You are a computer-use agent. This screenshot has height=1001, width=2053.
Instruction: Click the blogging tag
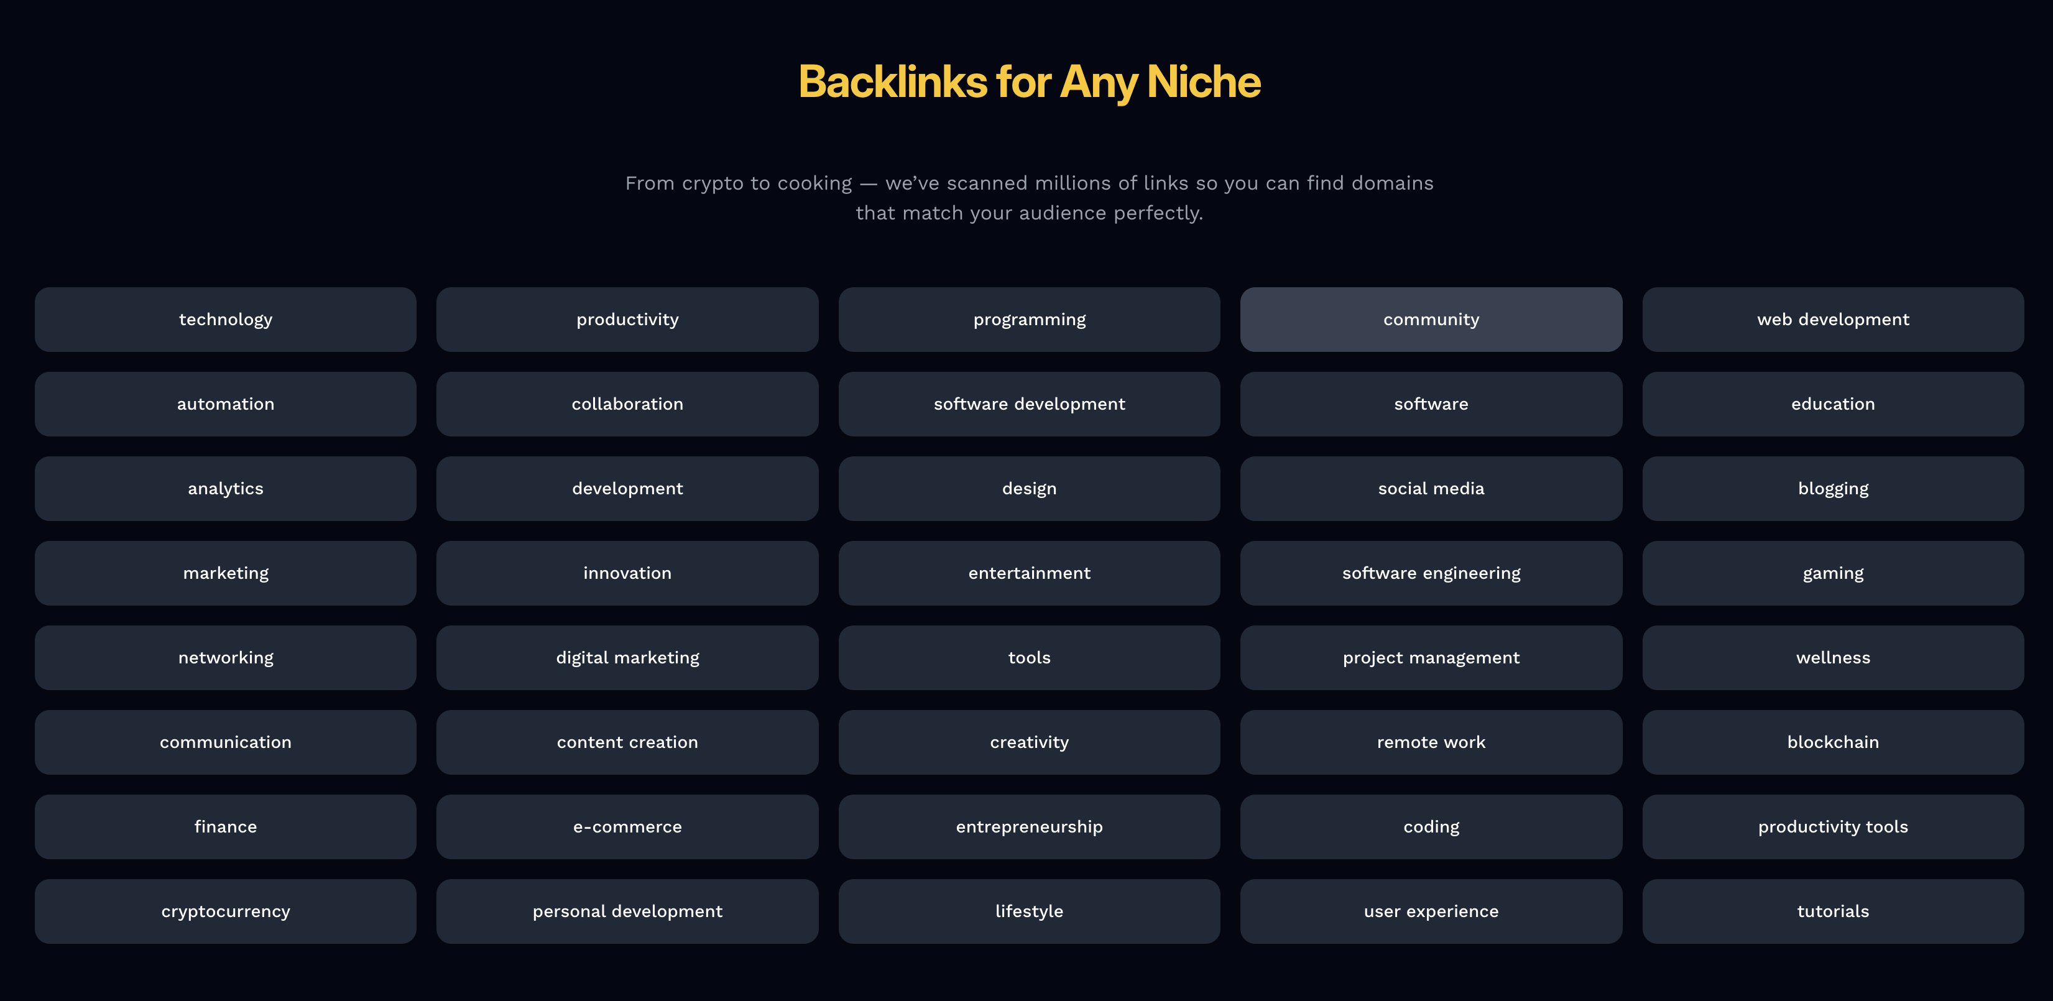(1832, 489)
